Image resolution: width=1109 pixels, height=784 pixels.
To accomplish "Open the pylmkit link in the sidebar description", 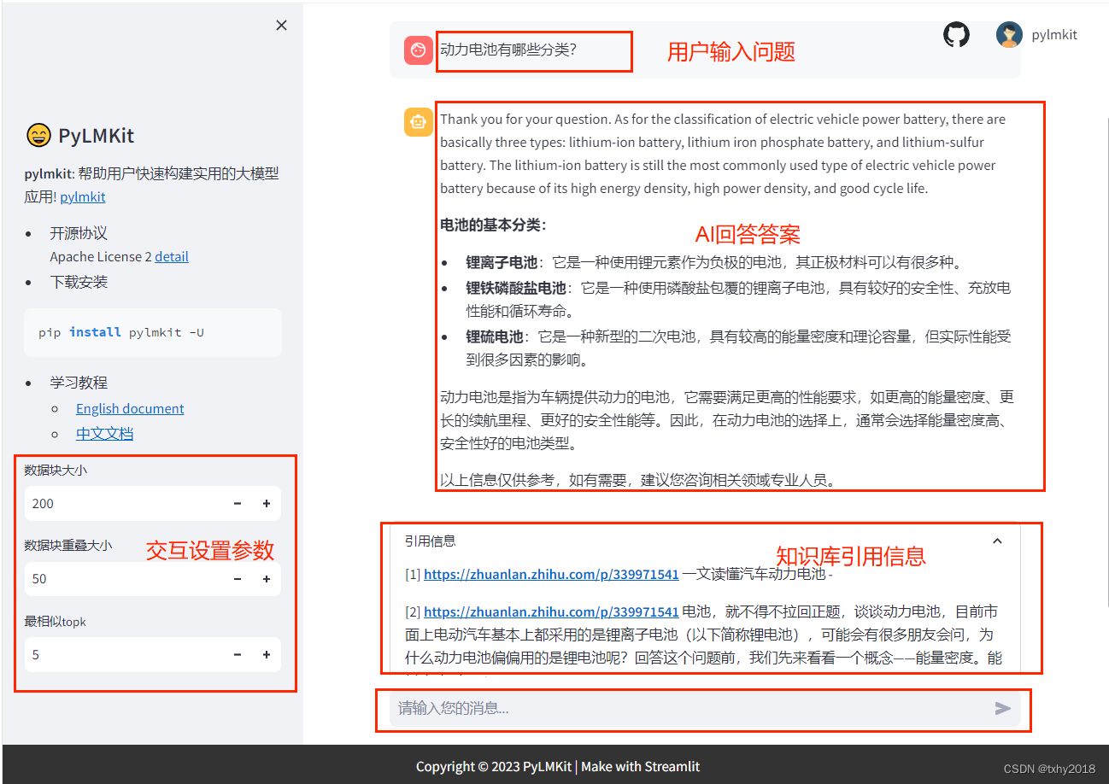I will pos(83,196).
